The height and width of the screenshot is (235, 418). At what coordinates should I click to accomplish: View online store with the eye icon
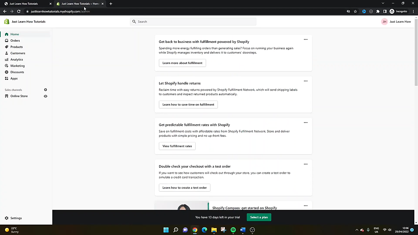pos(46,96)
